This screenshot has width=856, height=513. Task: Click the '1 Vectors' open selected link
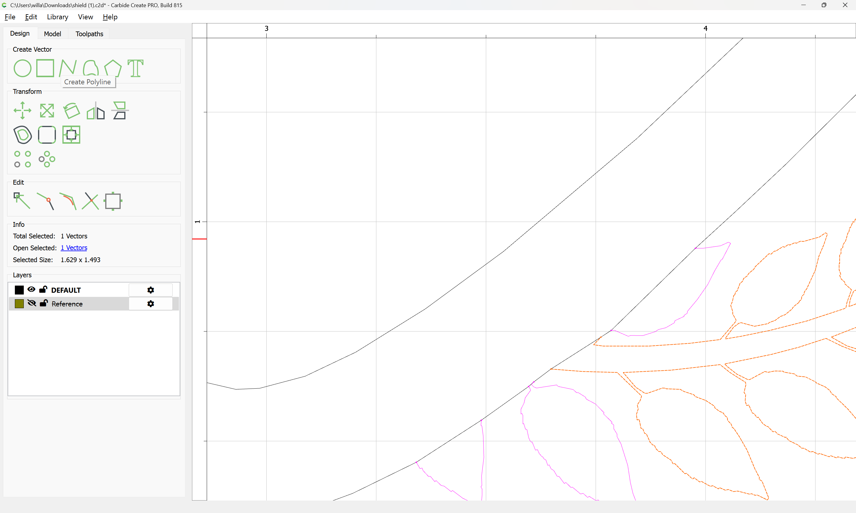74,248
